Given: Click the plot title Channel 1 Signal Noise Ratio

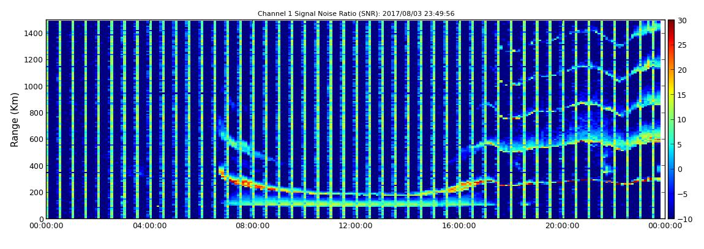Looking at the screenshot, I should (x=356, y=14).
